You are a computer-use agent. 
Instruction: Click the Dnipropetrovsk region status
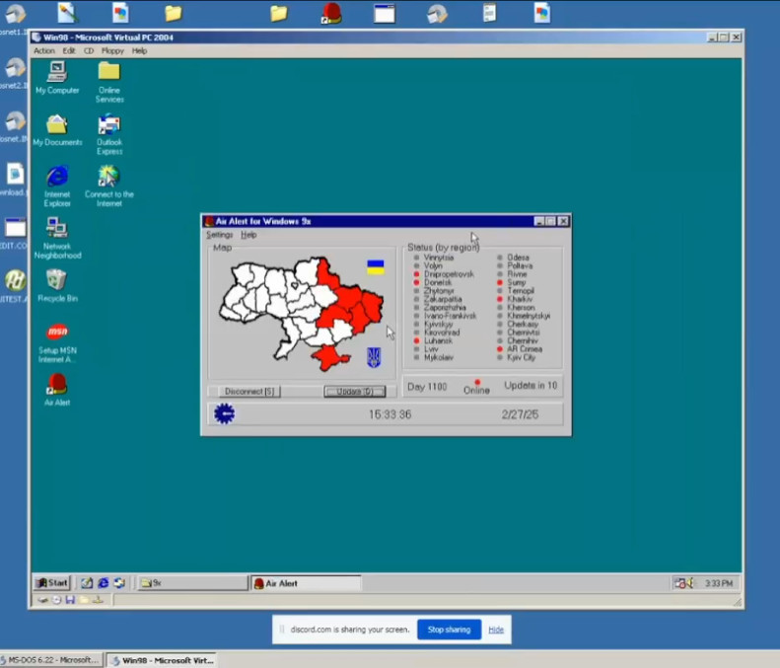[444, 273]
